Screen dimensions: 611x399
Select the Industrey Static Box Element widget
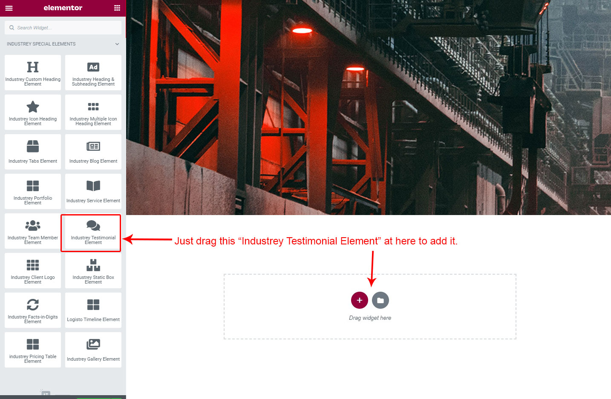pyautogui.click(x=93, y=270)
